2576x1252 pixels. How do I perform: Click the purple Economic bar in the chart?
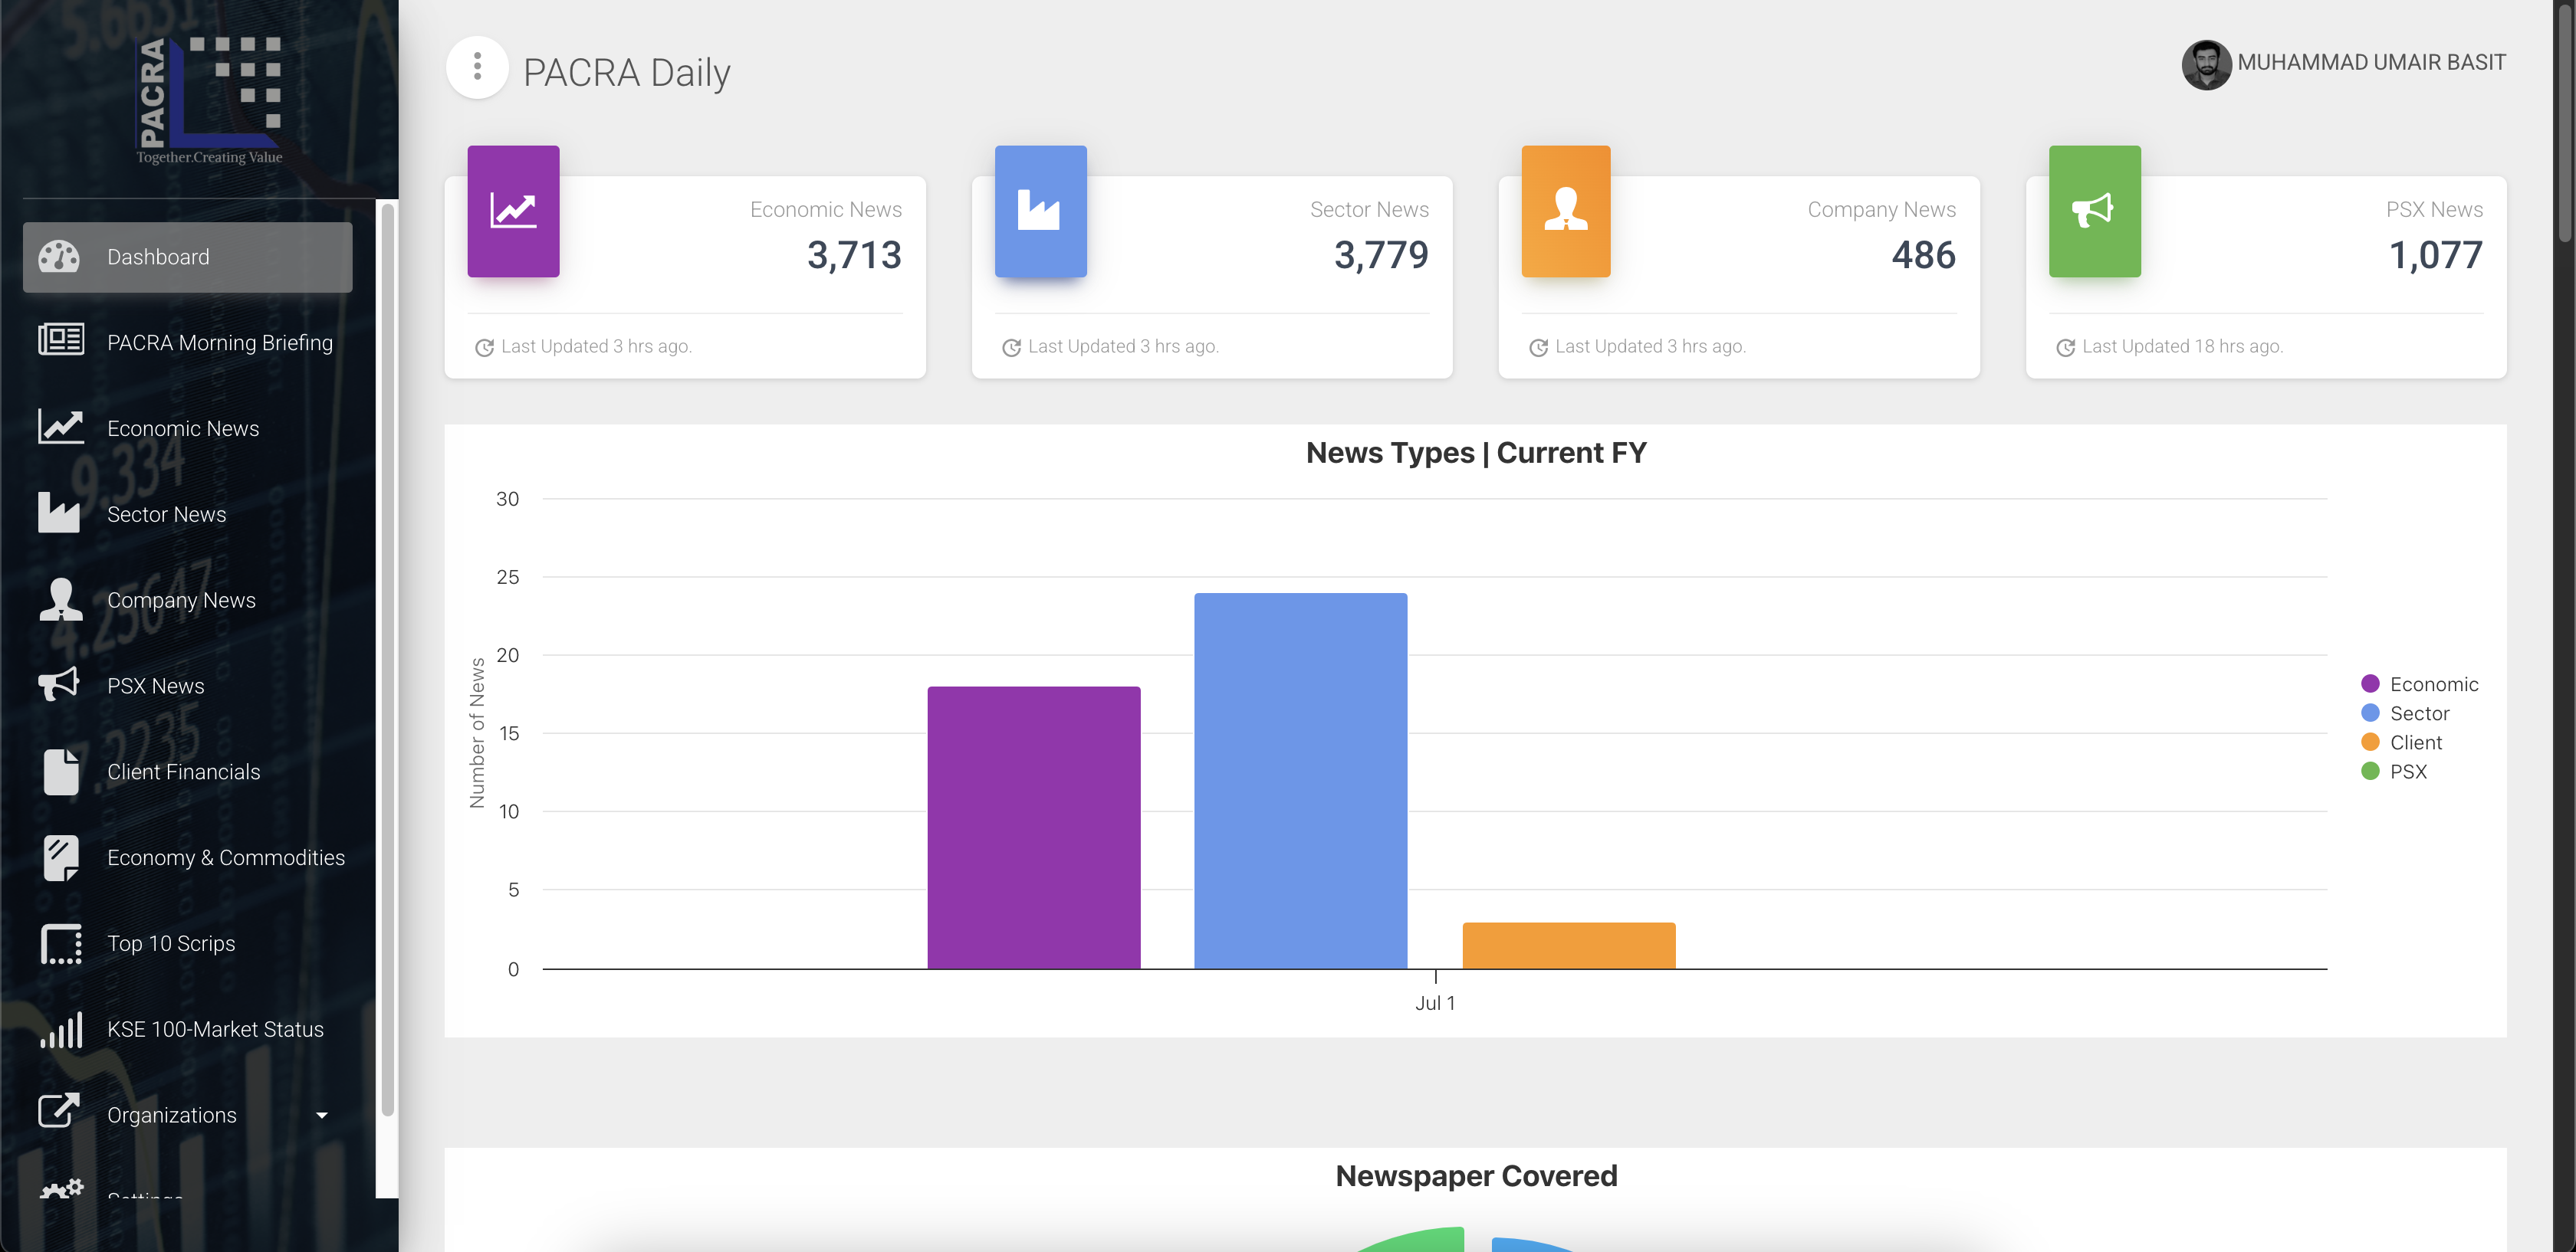(x=1034, y=828)
